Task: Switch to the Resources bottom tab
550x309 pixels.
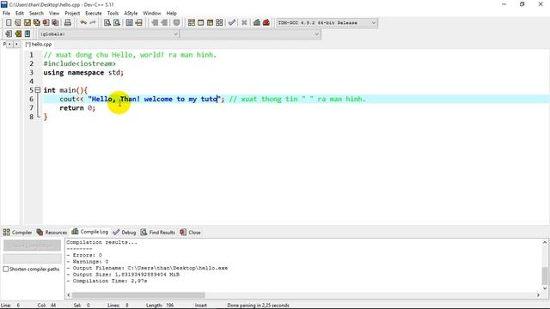Action: 52,233
